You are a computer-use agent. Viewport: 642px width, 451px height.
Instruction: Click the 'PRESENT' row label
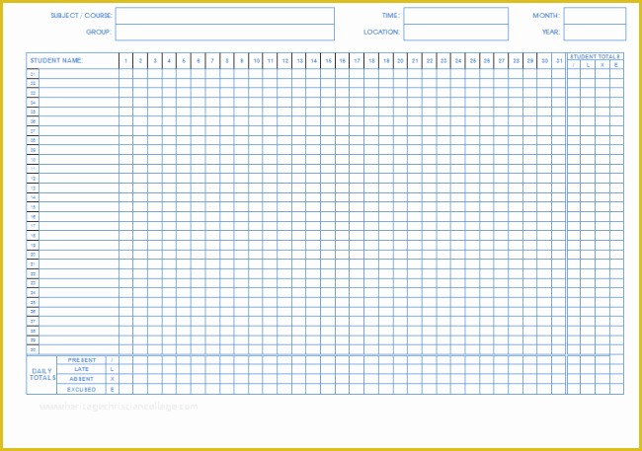pos(81,360)
